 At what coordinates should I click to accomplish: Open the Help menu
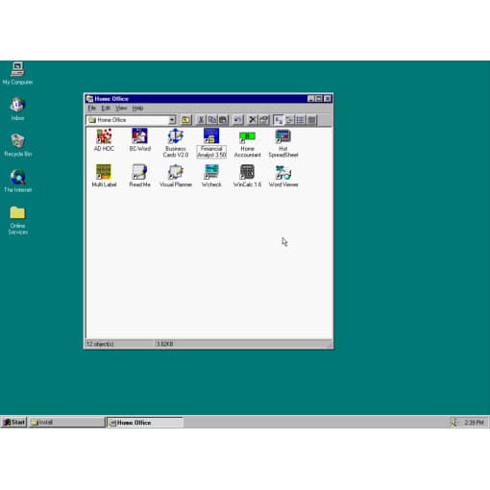[x=137, y=109]
